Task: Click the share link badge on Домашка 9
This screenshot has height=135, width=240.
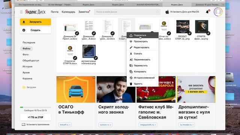Action: tap(112, 33)
